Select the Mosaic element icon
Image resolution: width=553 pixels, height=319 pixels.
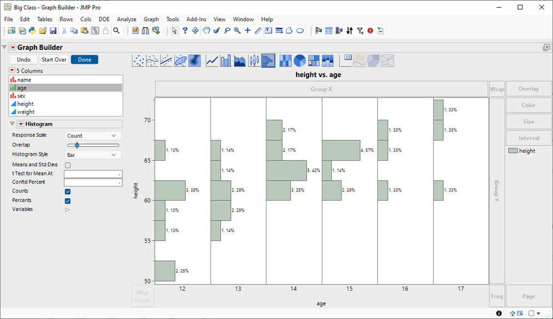327,60
